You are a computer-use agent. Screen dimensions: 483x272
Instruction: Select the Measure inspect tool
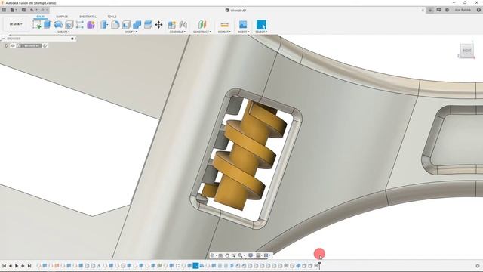pyautogui.click(x=225, y=25)
